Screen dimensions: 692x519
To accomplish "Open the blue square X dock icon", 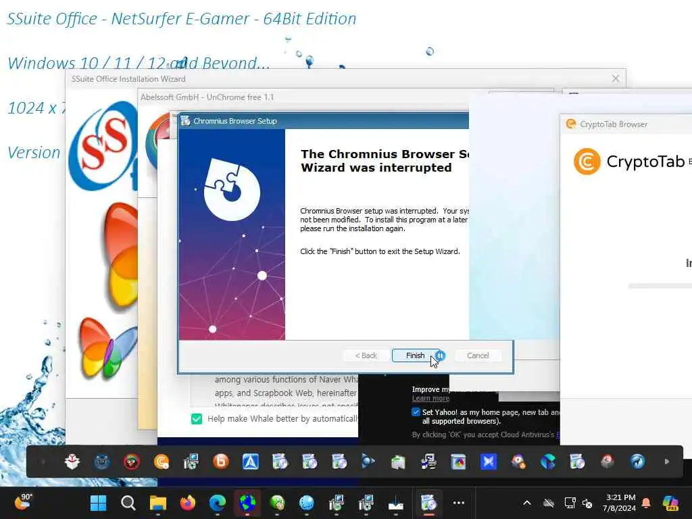I will pyautogui.click(x=488, y=462).
